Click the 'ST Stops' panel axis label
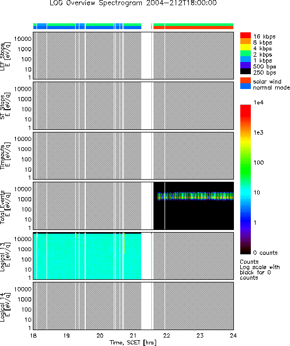The height and width of the screenshot is (346, 290). click(x=5, y=107)
